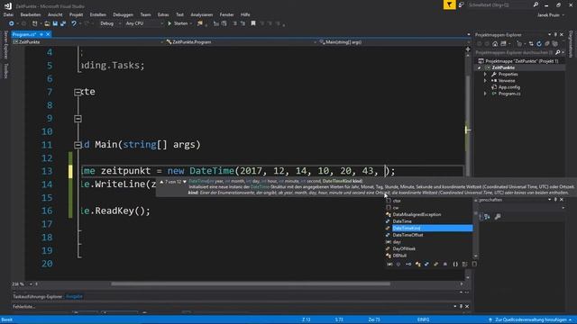Open the Hilfe menu

pyautogui.click(x=245, y=14)
